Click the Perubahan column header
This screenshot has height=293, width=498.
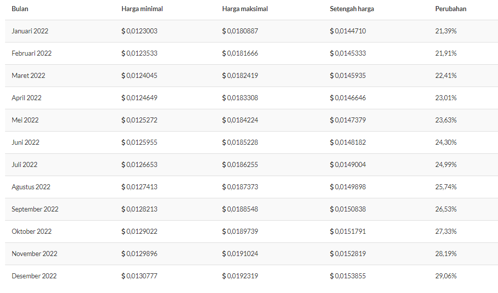(x=450, y=9)
